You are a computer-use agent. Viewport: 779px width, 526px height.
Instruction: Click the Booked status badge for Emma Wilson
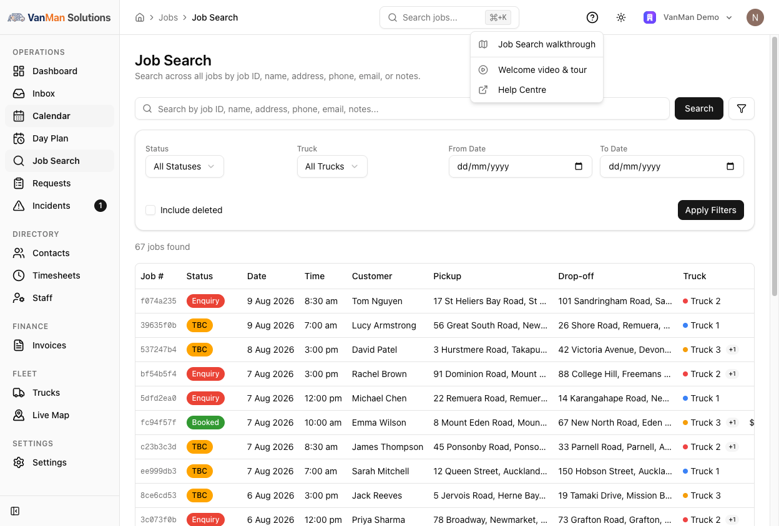click(205, 423)
